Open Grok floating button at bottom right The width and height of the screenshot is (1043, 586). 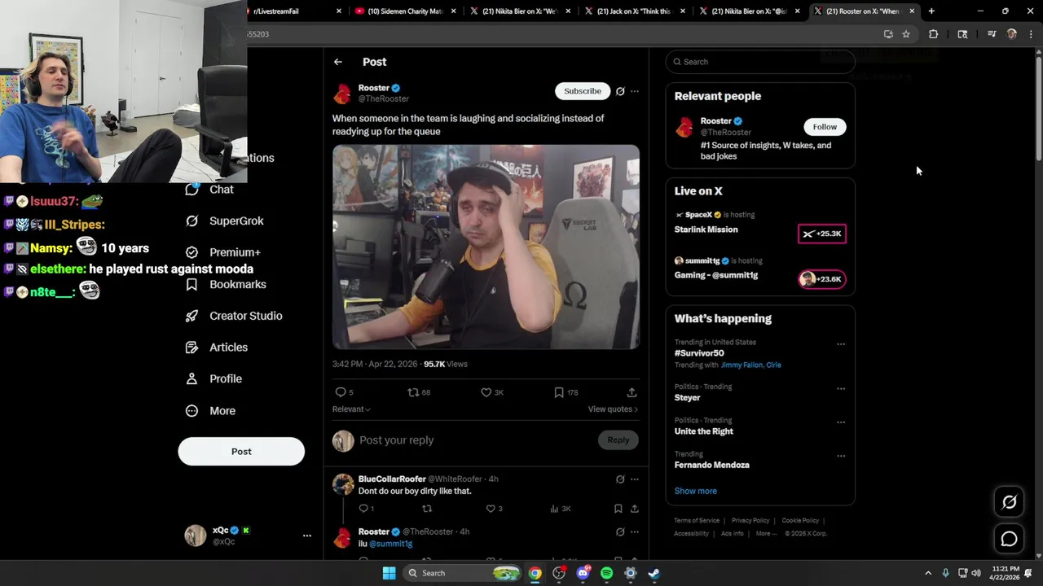click(x=1009, y=502)
